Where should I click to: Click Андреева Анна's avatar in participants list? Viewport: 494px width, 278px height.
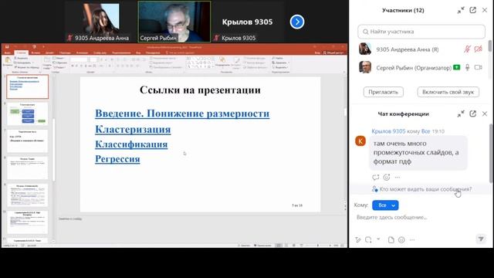click(x=365, y=49)
